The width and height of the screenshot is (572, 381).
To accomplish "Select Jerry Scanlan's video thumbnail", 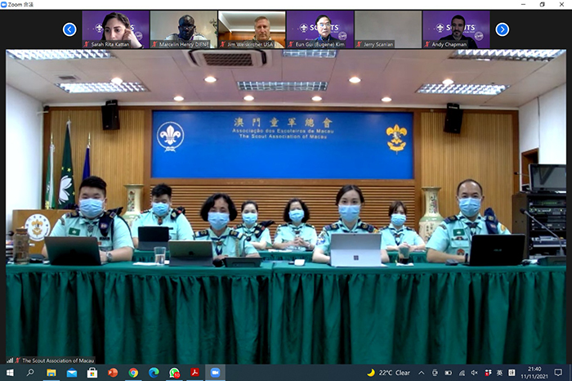I will [388, 29].
